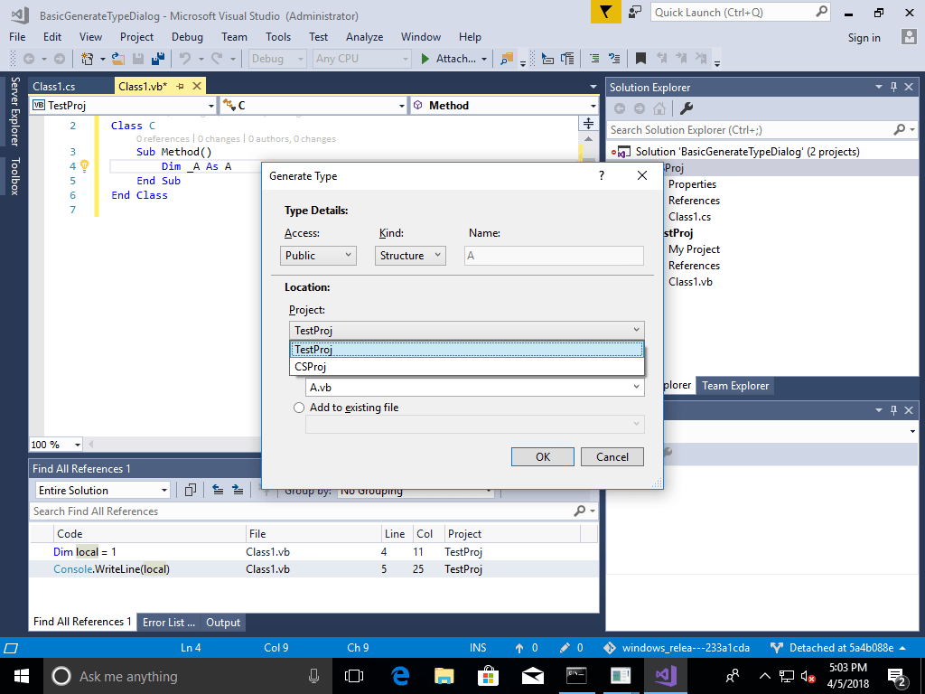Click the question mark help icon in Generate Type dialog

(601, 175)
